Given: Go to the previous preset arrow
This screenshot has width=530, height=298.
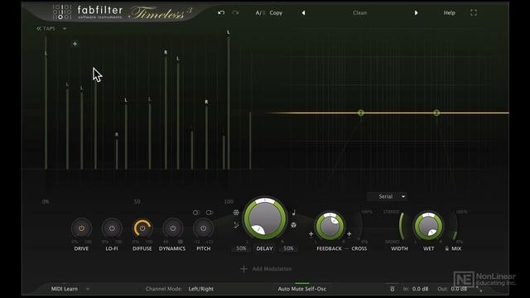Looking at the screenshot, I should 303,13.
